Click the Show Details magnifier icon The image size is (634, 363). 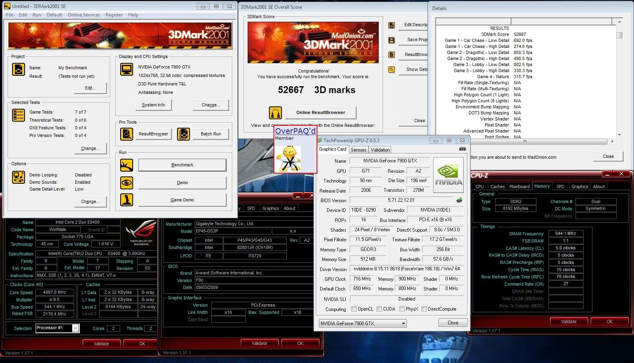coord(392,70)
